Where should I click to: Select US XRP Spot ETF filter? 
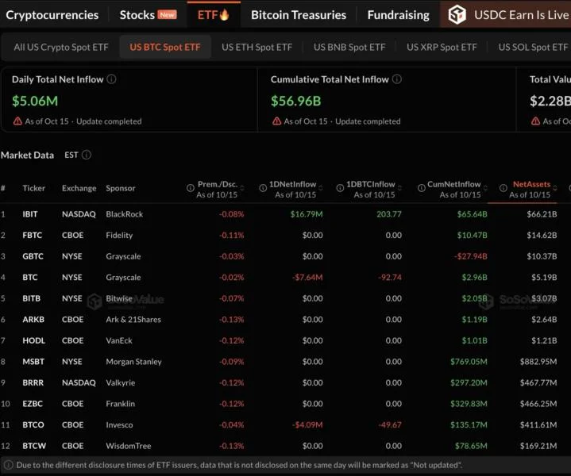pos(442,48)
